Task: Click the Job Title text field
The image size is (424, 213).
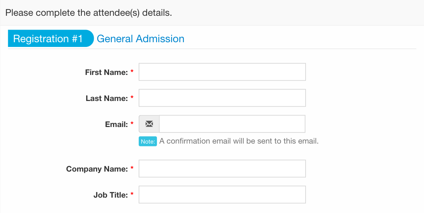Action: click(222, 194)
